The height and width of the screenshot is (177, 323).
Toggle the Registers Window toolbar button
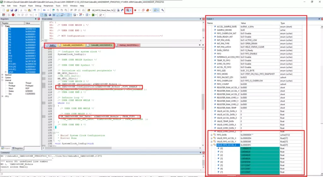coord(54,15)
